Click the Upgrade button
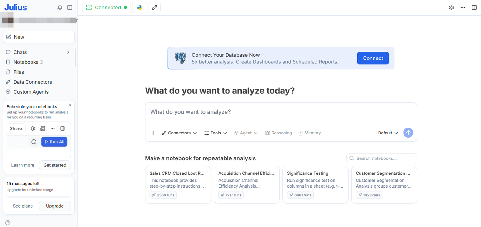 (55, 206)
